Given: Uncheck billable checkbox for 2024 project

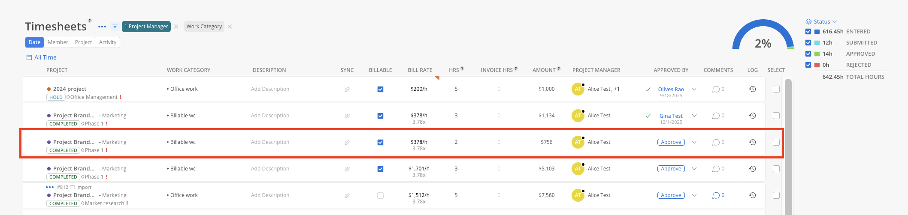Looking at the screenshot, I should [380, 90].
